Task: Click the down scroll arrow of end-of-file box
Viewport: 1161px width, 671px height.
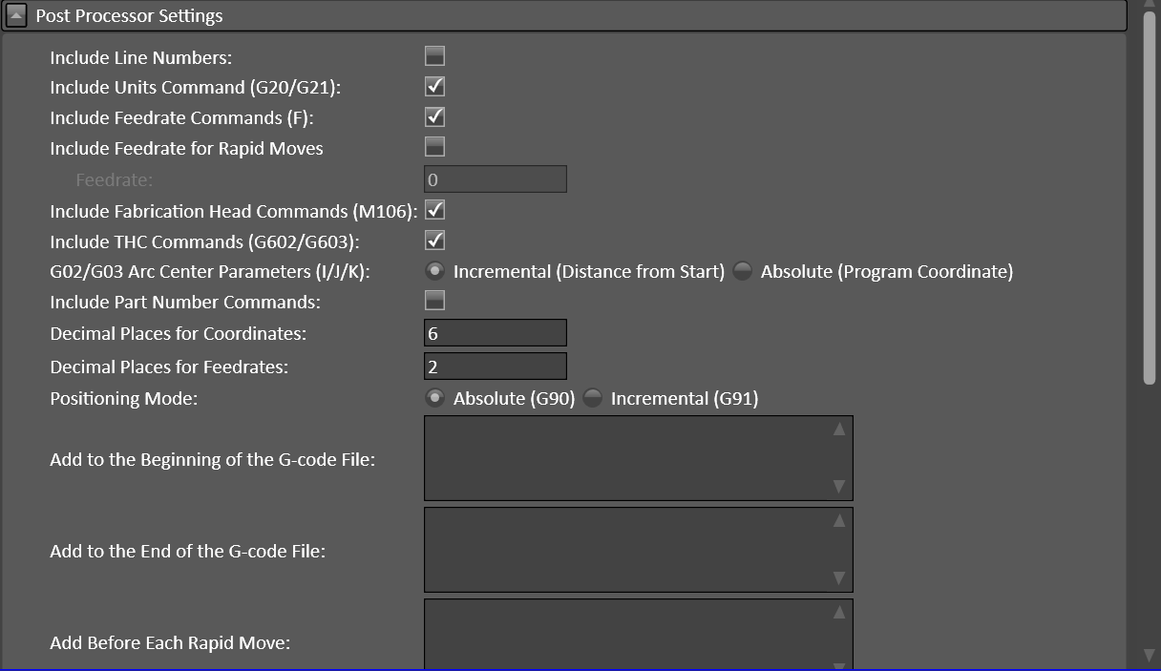Action: tap(838, 577)
